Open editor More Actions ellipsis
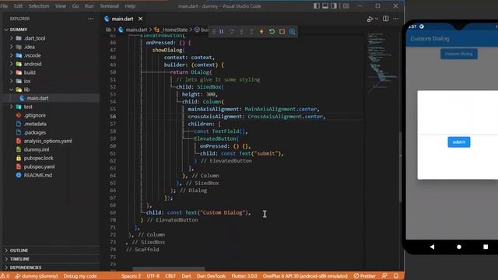Image resolution: width=498 pixels, height=280 pixels. click(396, 19)
